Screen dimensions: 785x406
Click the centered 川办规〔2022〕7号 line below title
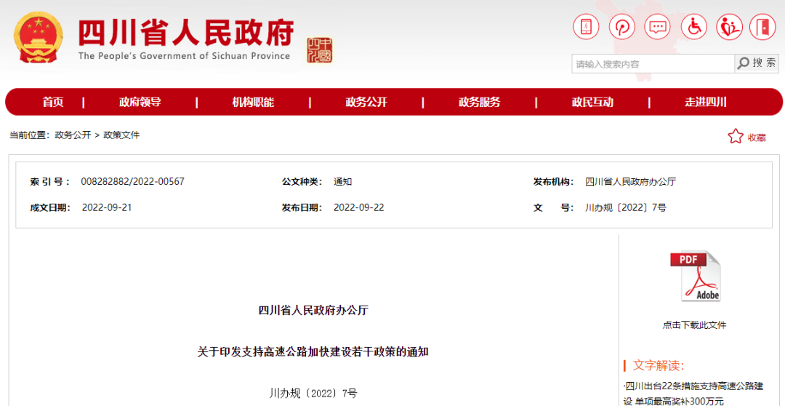(x=313, y=393)
